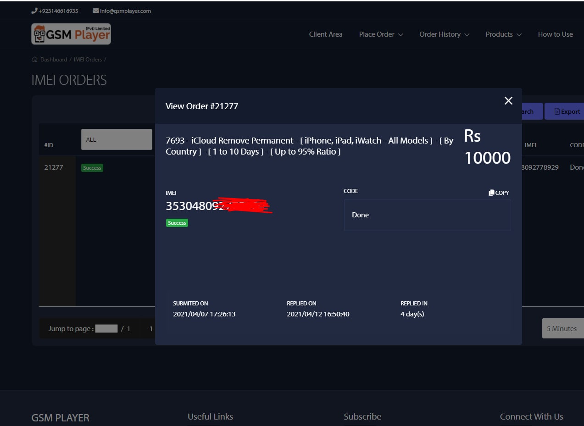Image resolution: width=584 pixels, height=426 pixels.
Task: Select the partially redacted IMEI number in the dialog
Action: point(219,206)
